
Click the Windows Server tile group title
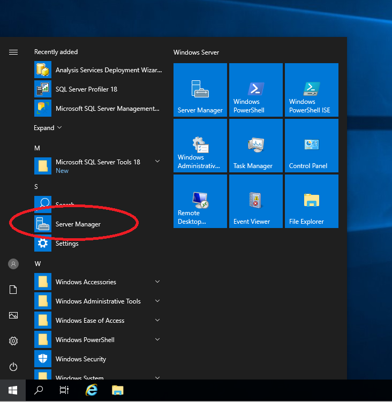point(196,52)
